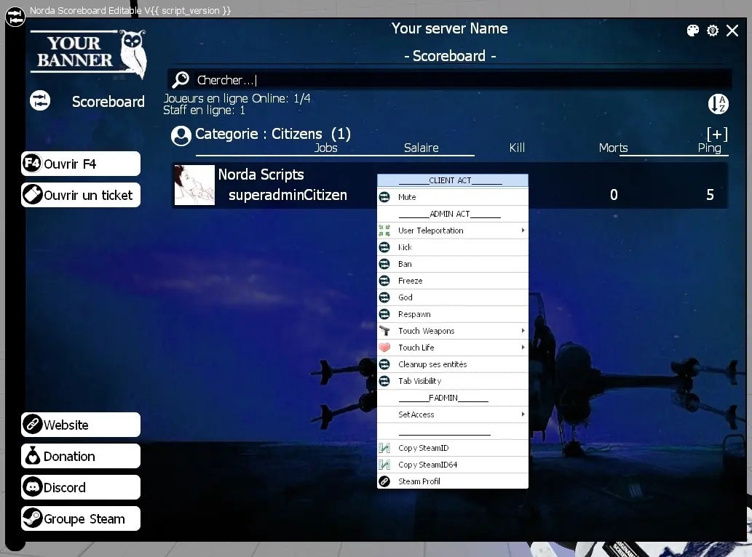Toggle Mute for the player

click(407, 197)
